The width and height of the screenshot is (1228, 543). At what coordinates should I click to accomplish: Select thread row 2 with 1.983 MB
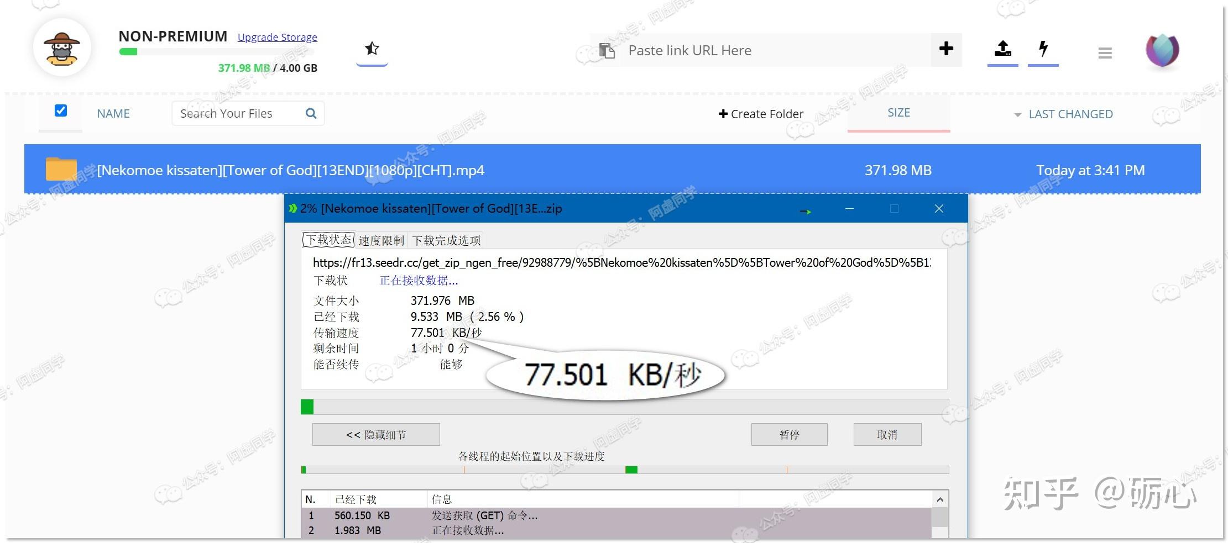[x=616, y=530]
